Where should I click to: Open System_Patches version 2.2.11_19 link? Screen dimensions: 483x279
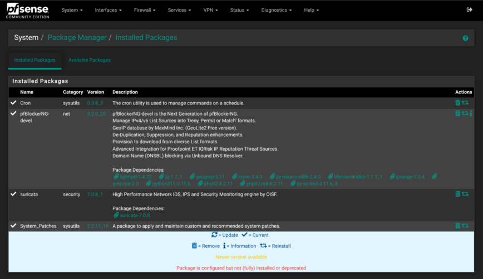coord(97,226)
